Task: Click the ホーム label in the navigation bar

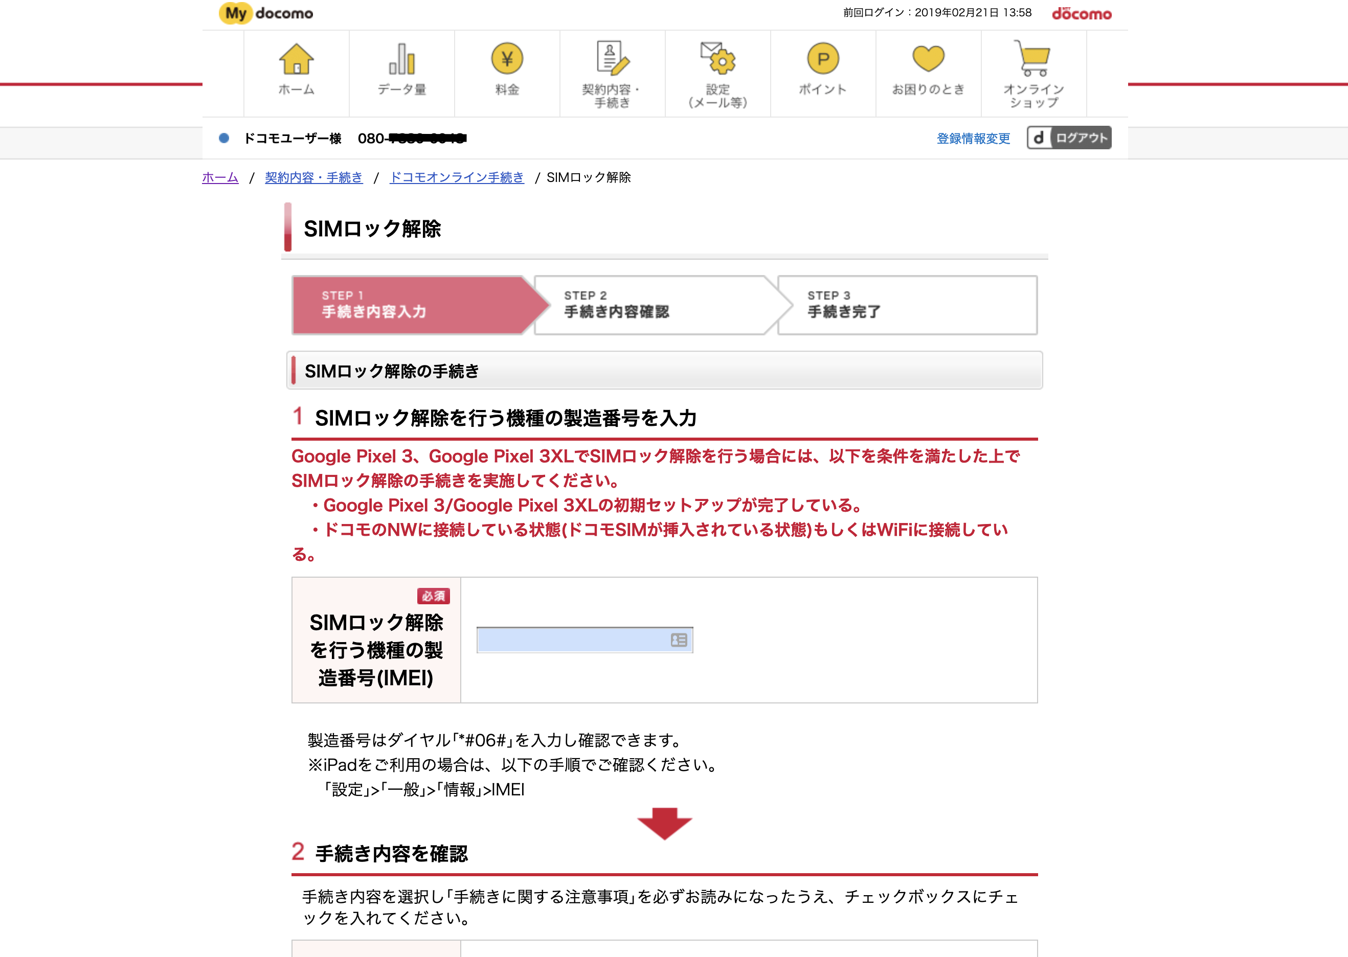Action: tap(296, 89)
